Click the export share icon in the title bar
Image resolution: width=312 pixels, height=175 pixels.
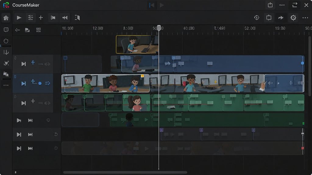[x=270, y=5]
